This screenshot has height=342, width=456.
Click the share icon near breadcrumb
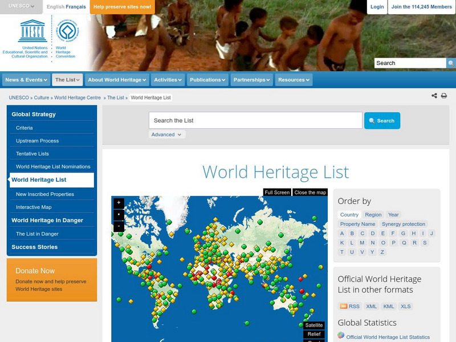(434, 96)
